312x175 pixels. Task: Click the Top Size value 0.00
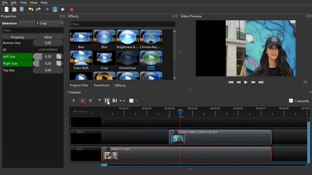48,70
